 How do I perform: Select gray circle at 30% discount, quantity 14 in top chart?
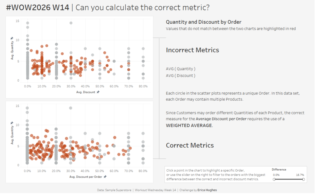[x=71, y=23]
